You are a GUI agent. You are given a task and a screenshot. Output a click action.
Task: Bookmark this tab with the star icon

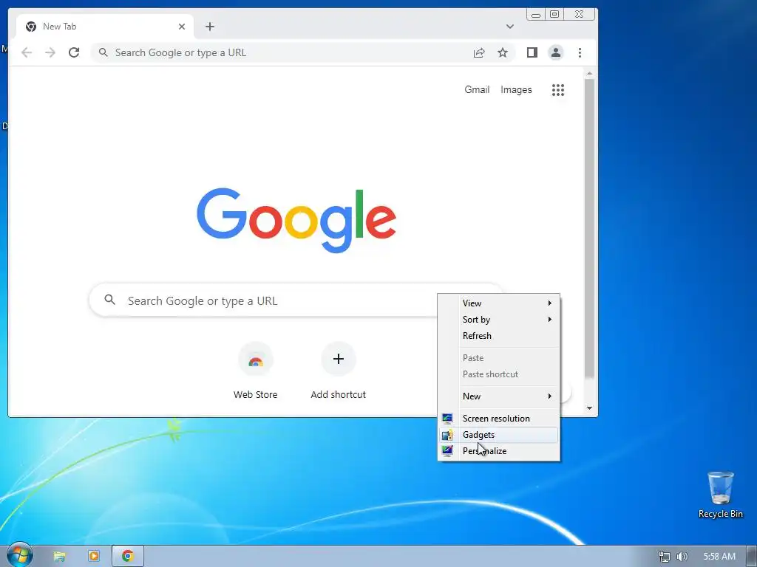(503, 52)
